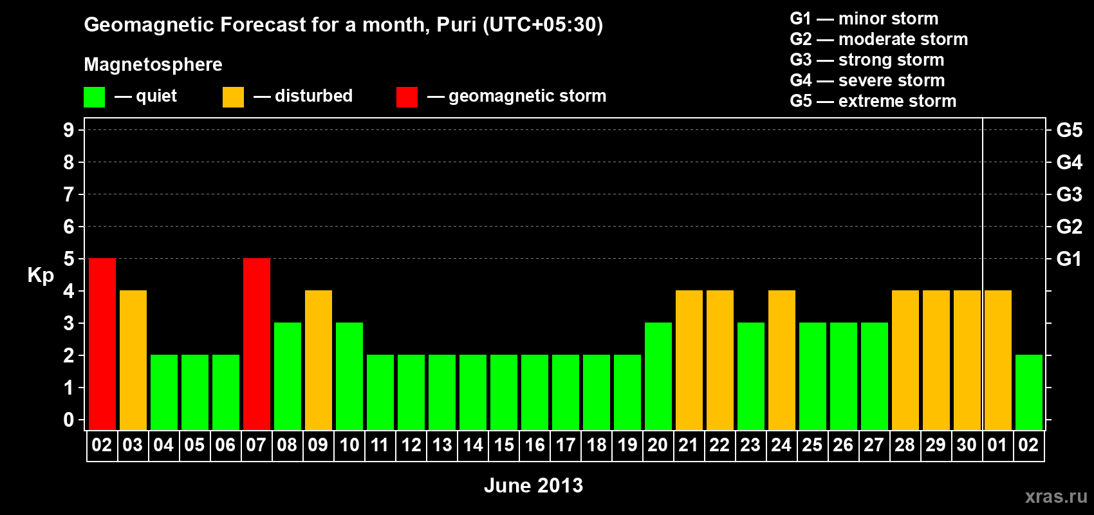Select the orange bar for June 09
This screenshot has height=515, width=1094.
pos(319,360)
